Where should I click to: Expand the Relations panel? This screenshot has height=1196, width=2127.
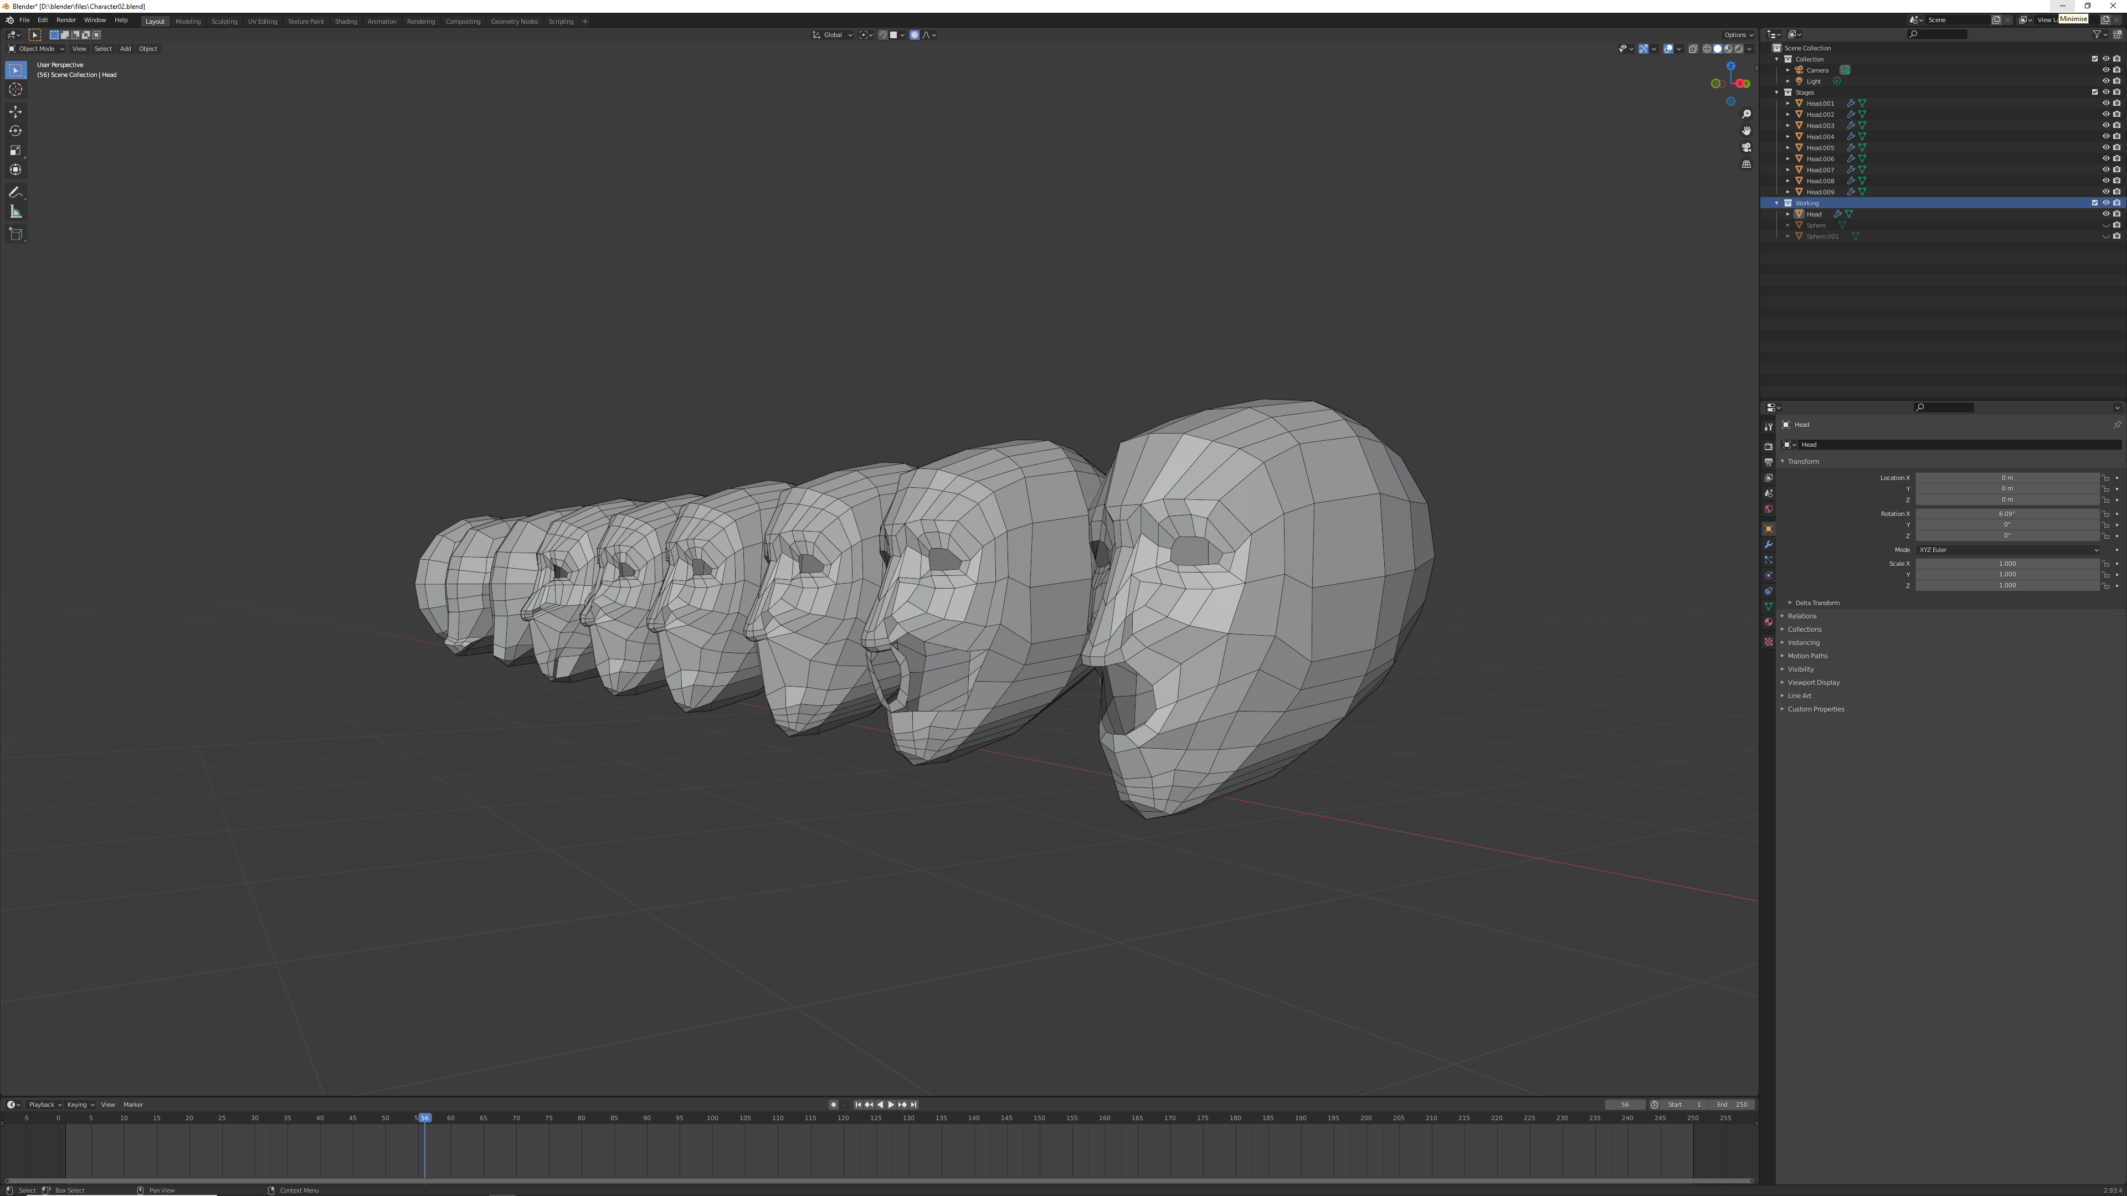pos(1802,616)
